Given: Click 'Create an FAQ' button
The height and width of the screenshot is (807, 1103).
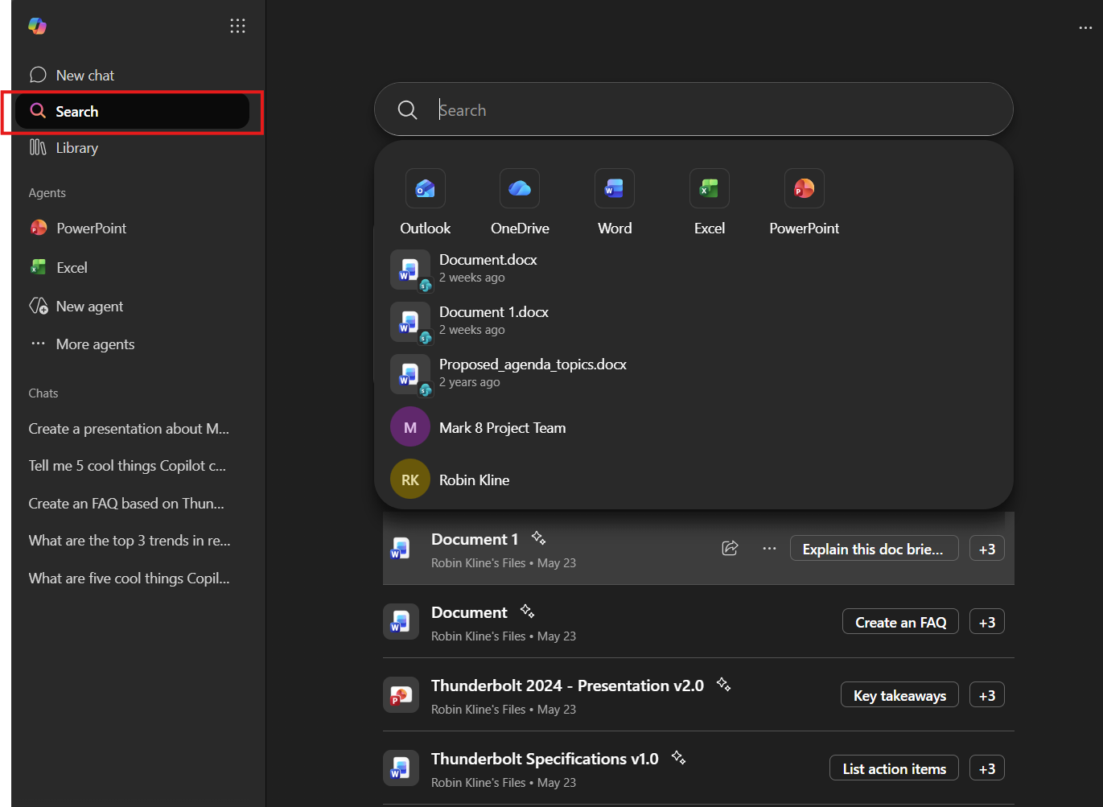Looking at the screenshot, I should 900,622.
